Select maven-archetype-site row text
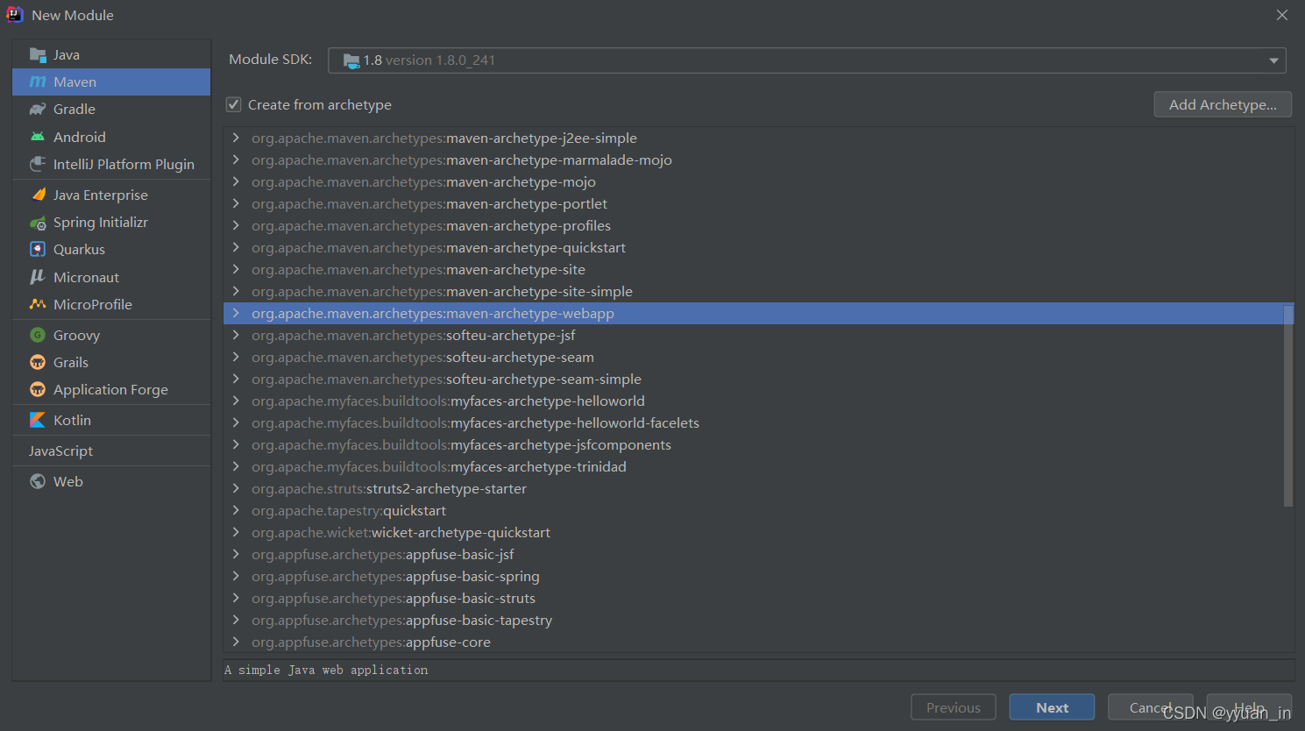Screen dimensions: 1305x731 [418, 270]
